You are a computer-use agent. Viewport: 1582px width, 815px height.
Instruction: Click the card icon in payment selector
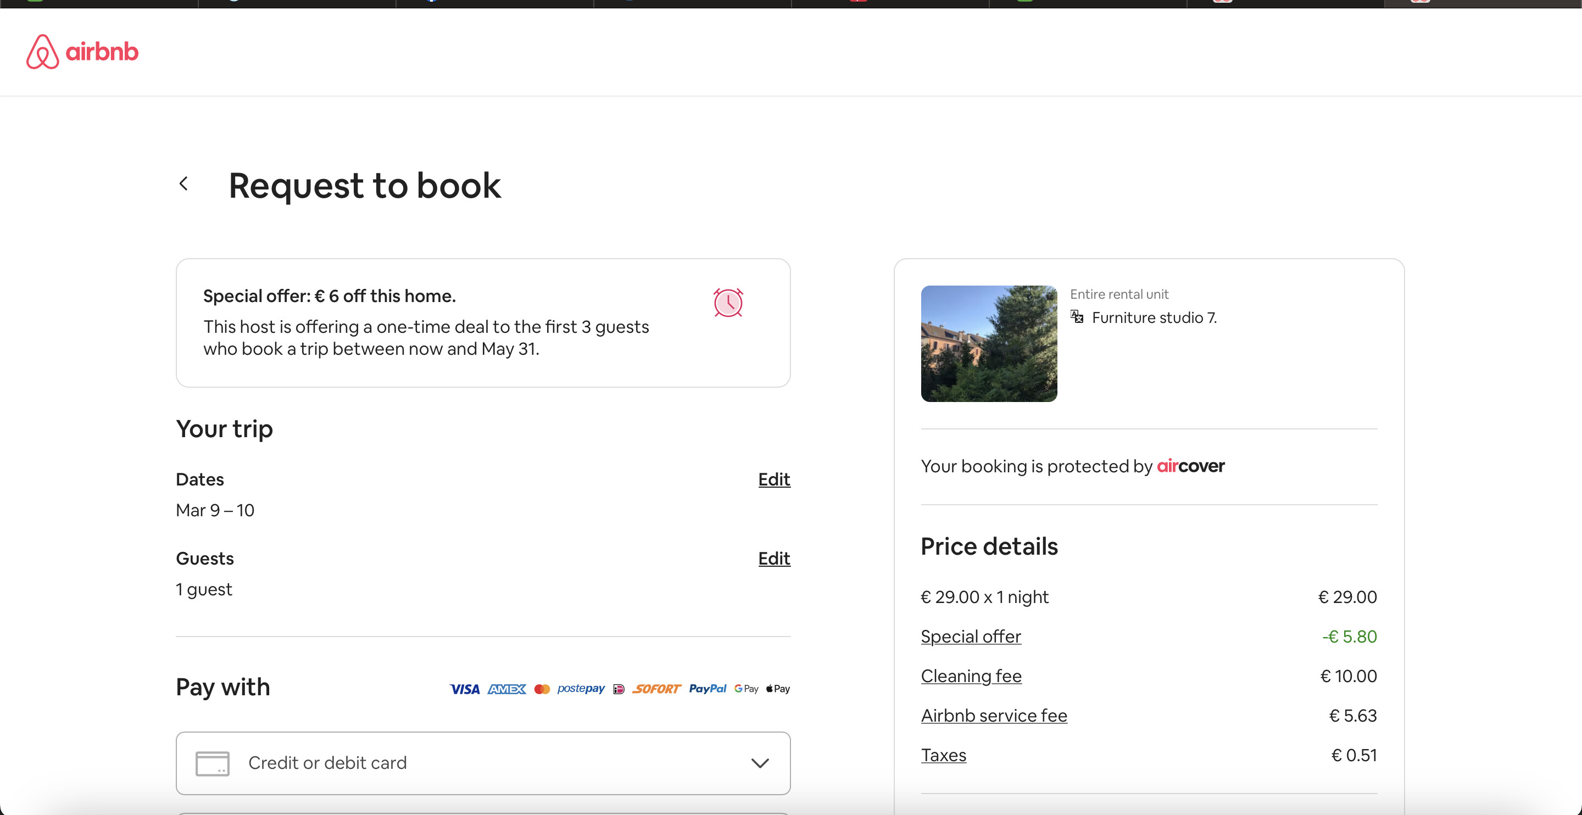click(213, 763)
